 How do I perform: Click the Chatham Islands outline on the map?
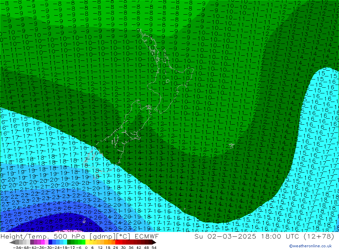coord(232,146)
